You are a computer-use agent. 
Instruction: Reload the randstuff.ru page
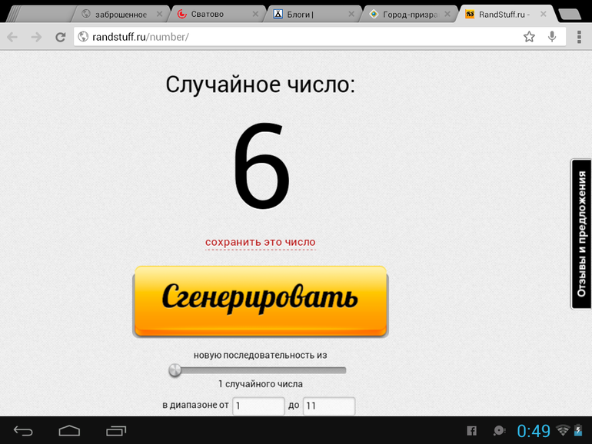60,37
